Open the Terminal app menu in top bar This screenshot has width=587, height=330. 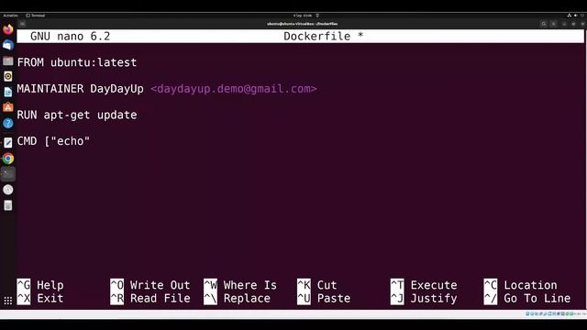pos(36,16)
